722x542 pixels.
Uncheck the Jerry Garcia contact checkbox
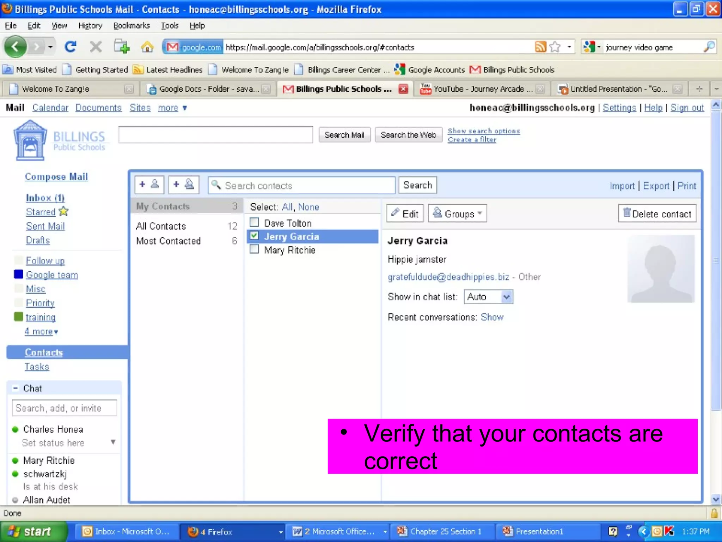254,236
